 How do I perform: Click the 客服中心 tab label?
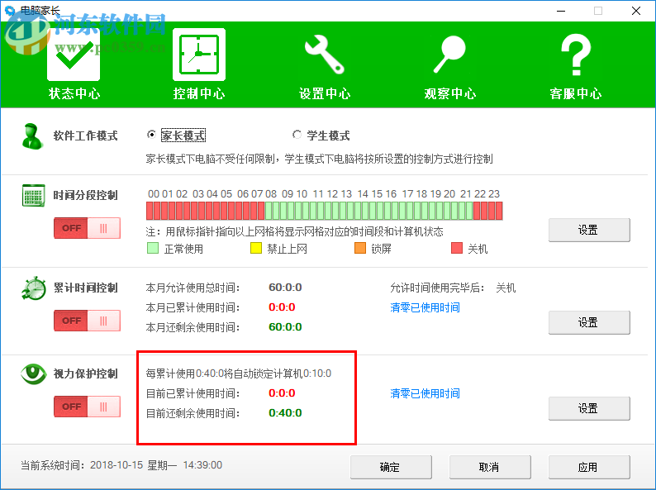(576, 93)
